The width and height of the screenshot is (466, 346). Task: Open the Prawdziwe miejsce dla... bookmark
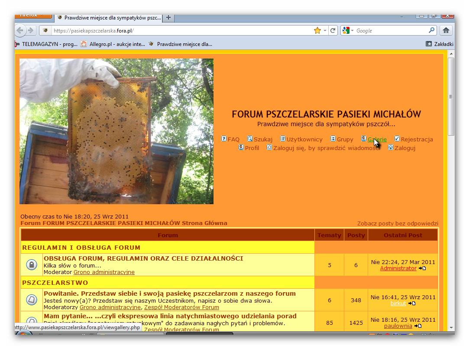tap(181, 44)
